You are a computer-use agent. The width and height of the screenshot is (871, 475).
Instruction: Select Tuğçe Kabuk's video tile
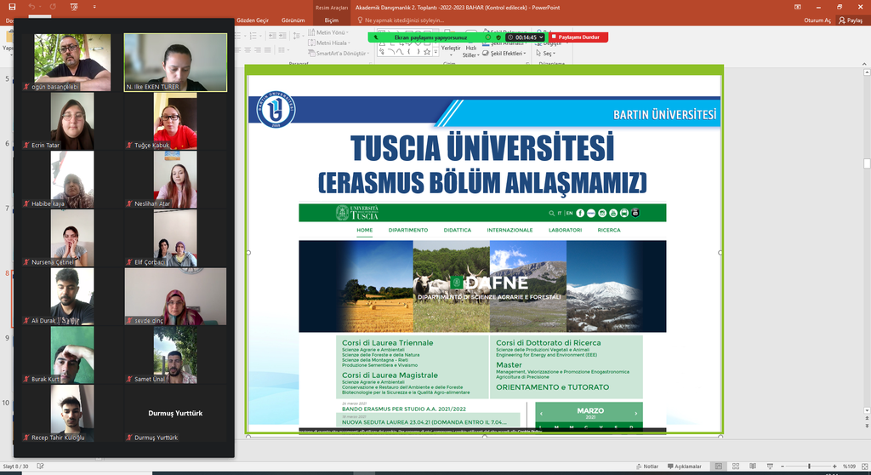click(x=175, y=121)
